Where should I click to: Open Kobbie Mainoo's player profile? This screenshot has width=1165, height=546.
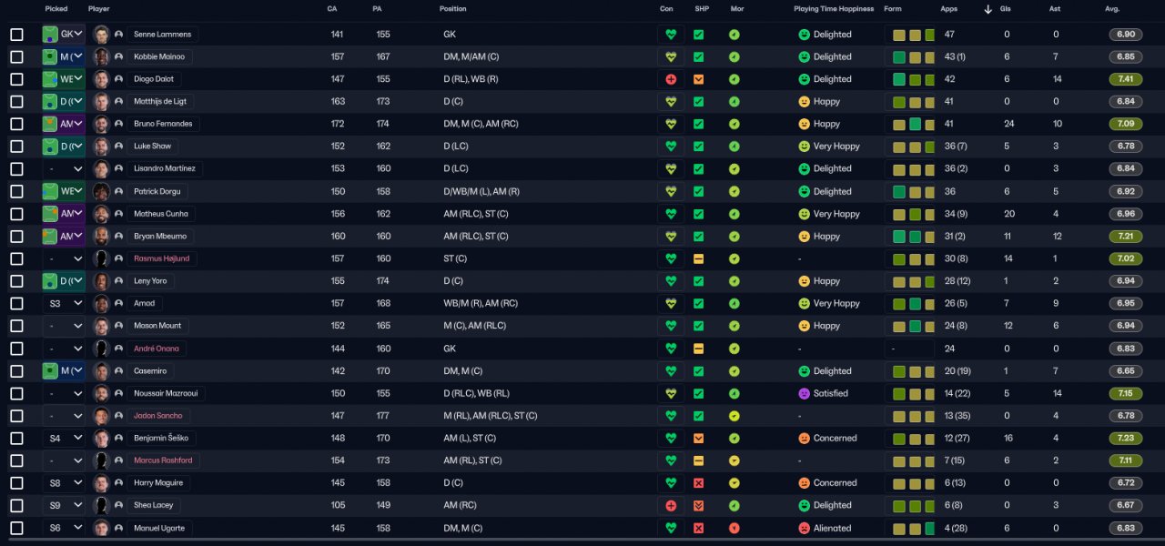(x=159, y=56)
